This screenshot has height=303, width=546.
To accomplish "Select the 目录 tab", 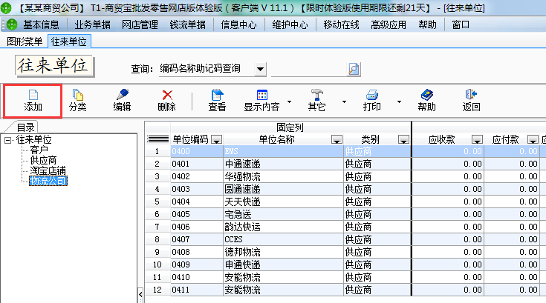I will click(x=25, y=127).
